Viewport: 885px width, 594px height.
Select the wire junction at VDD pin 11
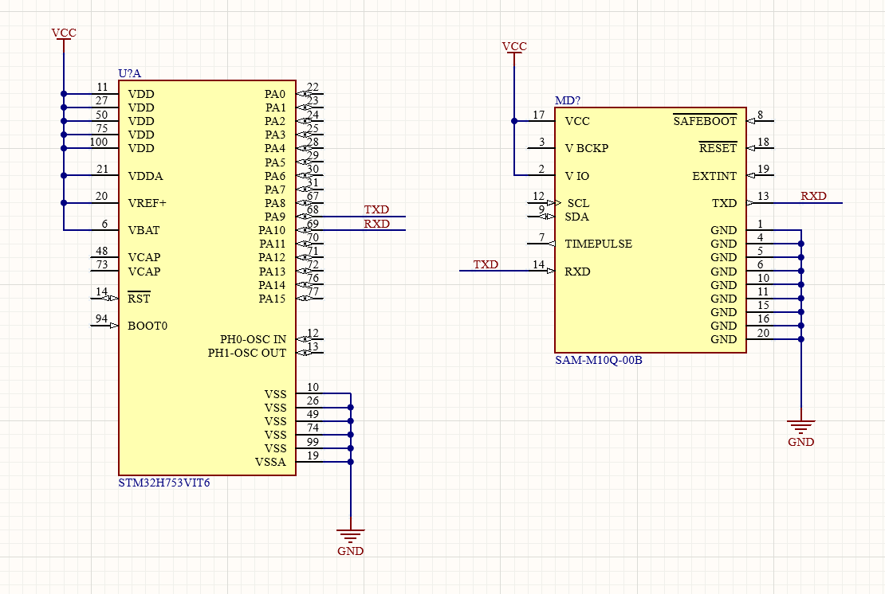[x=64, y=93]
